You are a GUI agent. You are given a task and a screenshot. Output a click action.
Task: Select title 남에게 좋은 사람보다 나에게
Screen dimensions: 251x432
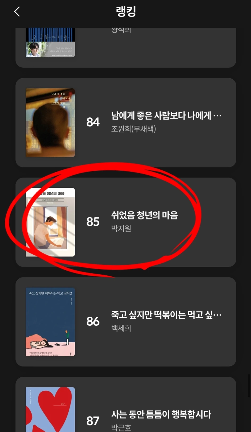(166, 116)
